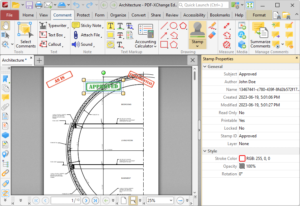
Task: Go to the next page
Action: [86, 201]
